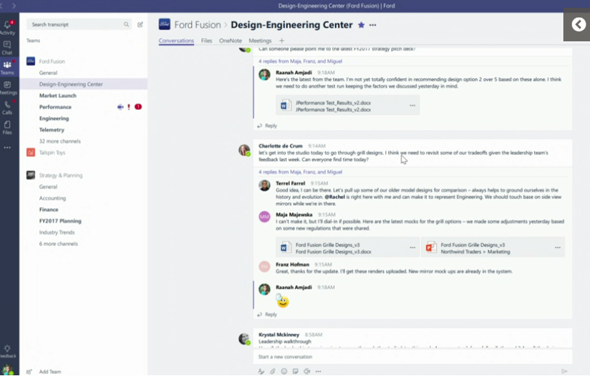Open the emoji picker in compose toolbar
Viewport: 590px width, 383px height.
coord(284,371)
